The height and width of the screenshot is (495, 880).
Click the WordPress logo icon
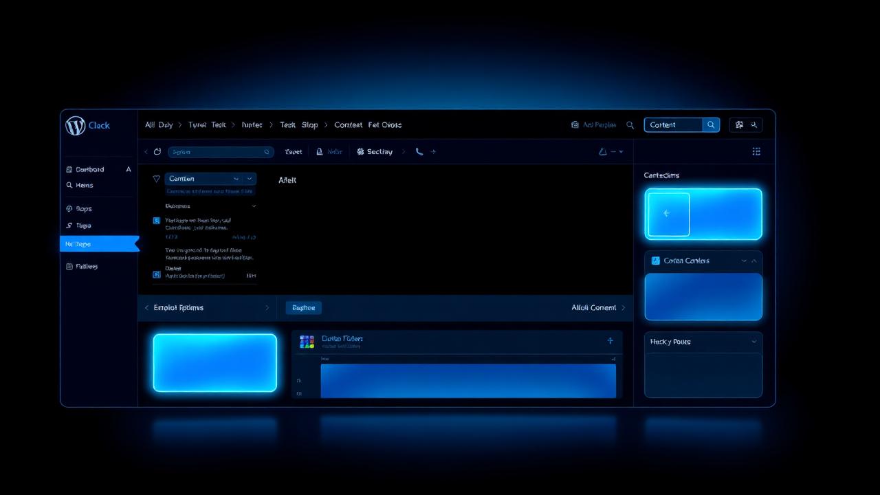pyautogui.click(x=75, y=125)
